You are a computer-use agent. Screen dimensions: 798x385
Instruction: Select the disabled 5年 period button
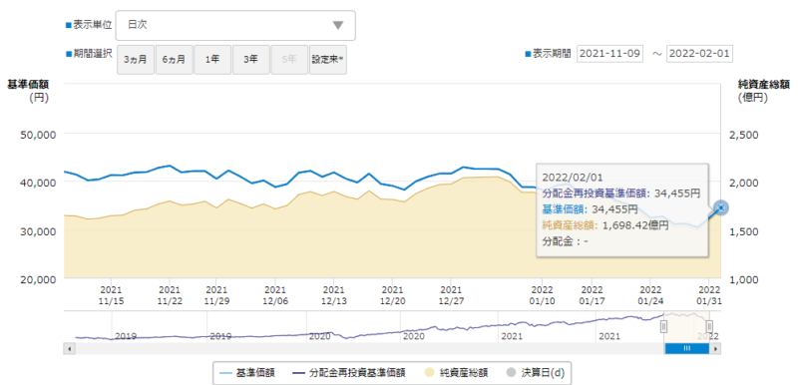pos(289,60)
